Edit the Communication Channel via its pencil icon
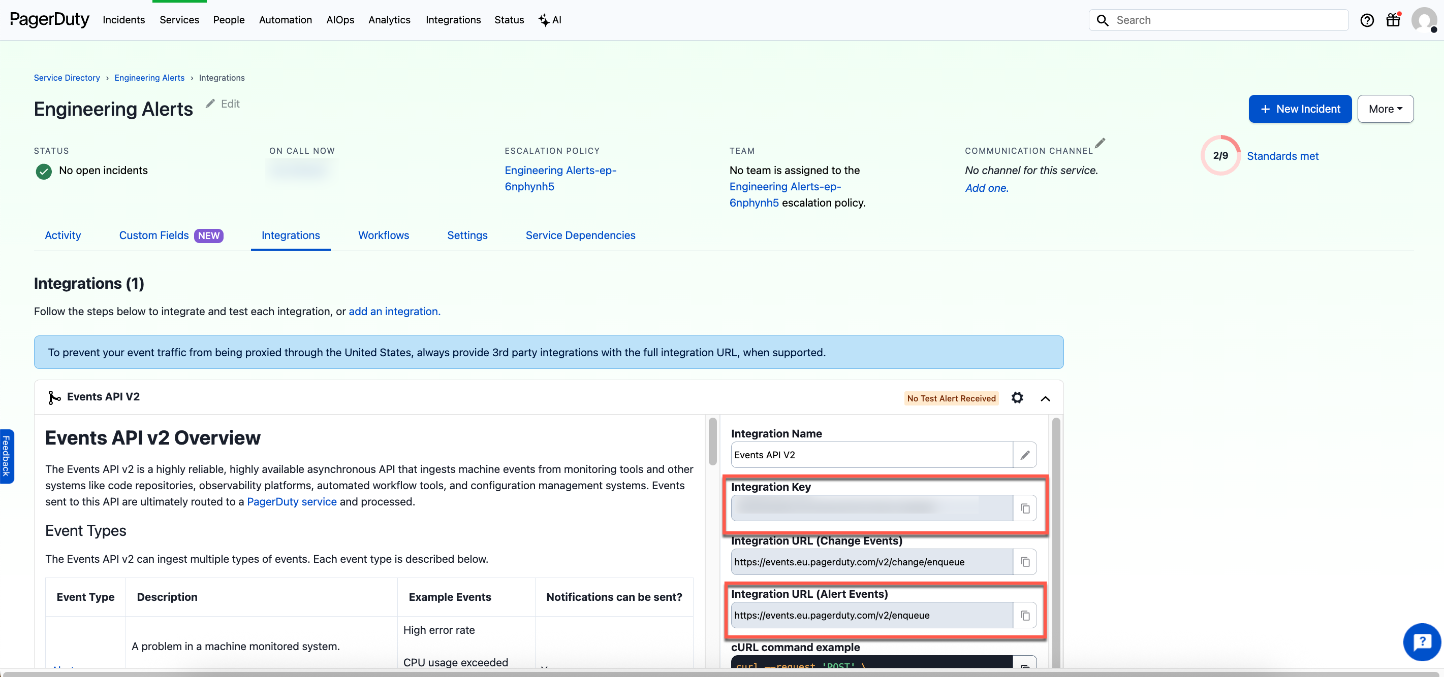This screenshot has height=677, width=1444. [1101, 143]
